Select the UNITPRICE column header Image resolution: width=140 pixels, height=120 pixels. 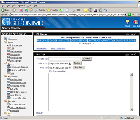[x=94, y=40]
